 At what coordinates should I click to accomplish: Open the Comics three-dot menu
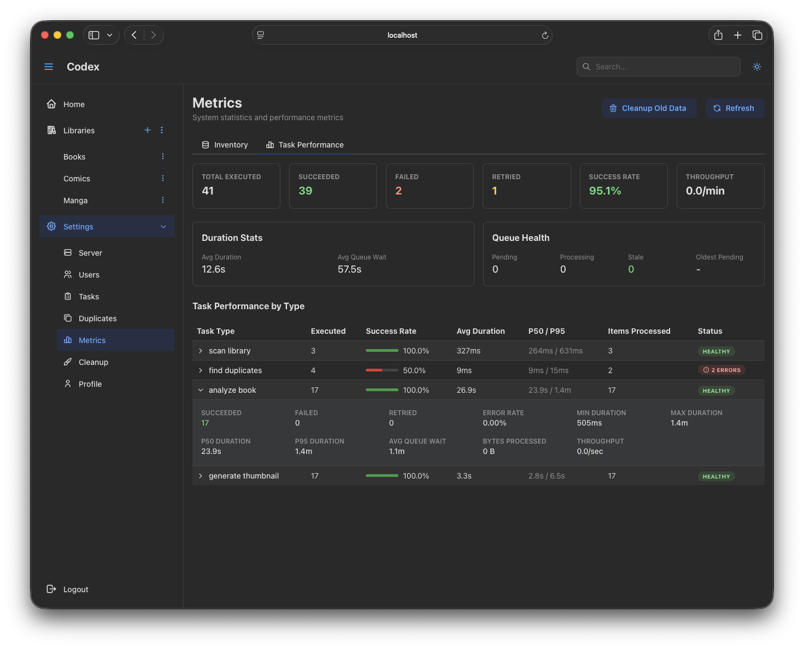click(162, 178)
